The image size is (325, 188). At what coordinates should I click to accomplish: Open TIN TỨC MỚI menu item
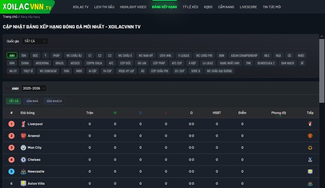272,7
